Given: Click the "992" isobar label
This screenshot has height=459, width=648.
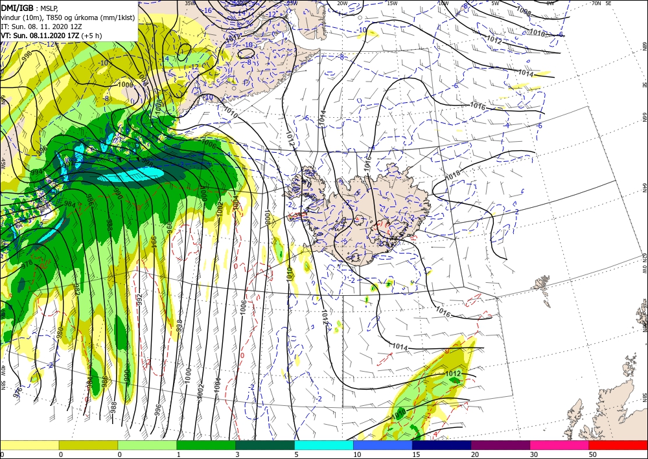Looking at the screenshot, I should [x=139, y=299].
